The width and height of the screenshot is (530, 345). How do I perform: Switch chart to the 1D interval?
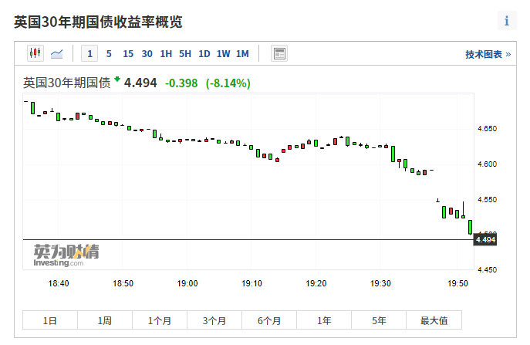point(204,53)
